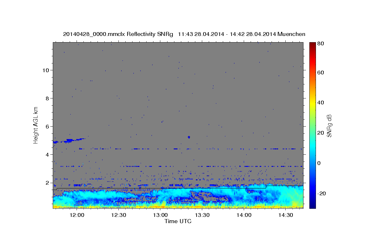The height and width of the screenshot is (250, 375).
Task: Click the colorbar value 20
Action: pyautogui.click(x=320, y=133)
